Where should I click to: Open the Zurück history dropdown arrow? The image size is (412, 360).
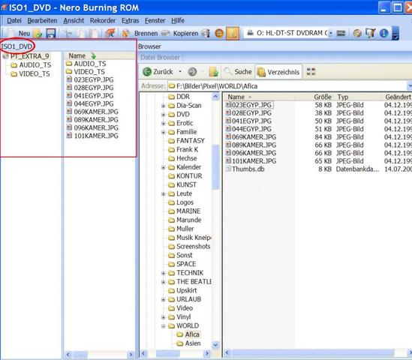tap(180, 72)
